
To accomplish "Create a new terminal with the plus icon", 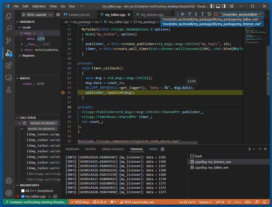I will 249,149.
